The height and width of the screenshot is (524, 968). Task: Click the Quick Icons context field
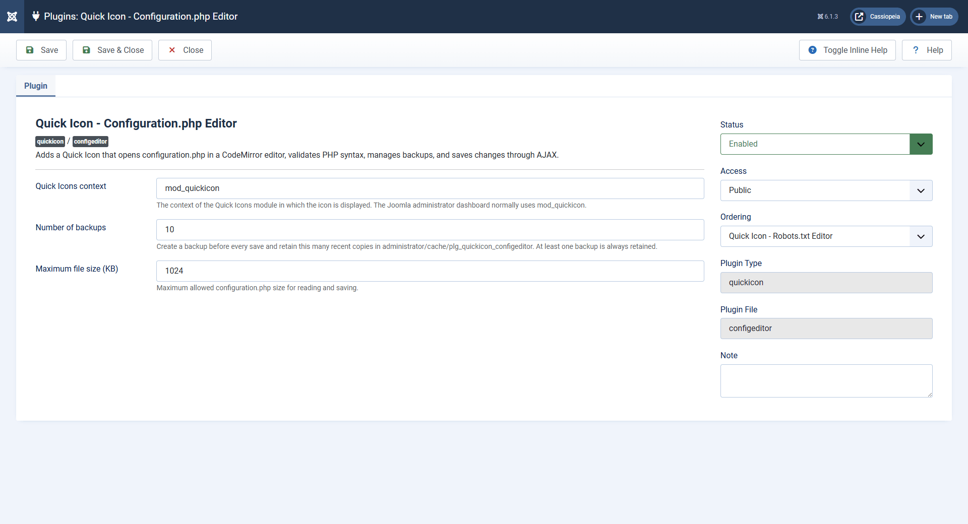click(x=430, y=188)
